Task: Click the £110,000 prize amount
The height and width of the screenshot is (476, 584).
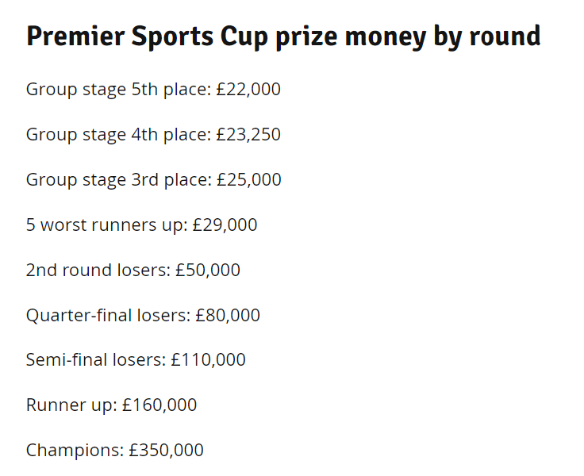Action: 209,360
